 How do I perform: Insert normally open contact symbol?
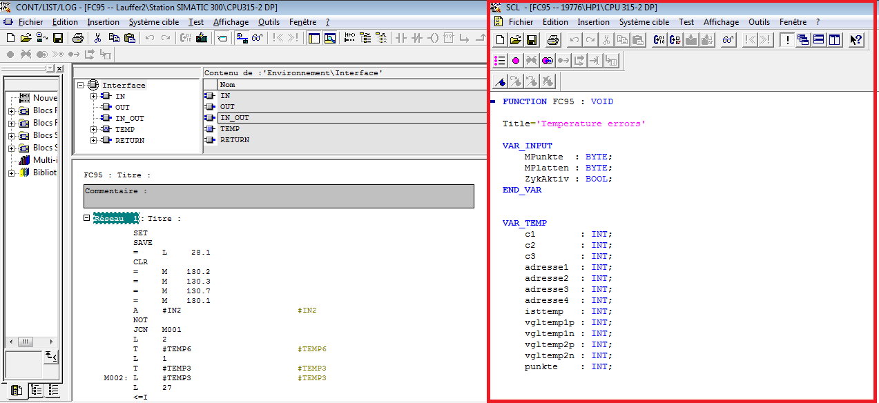400,38
